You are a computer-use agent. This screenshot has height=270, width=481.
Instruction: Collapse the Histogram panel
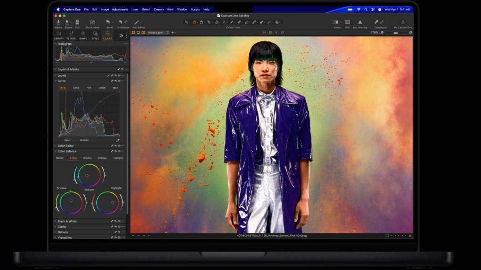(x=55, y=44)
